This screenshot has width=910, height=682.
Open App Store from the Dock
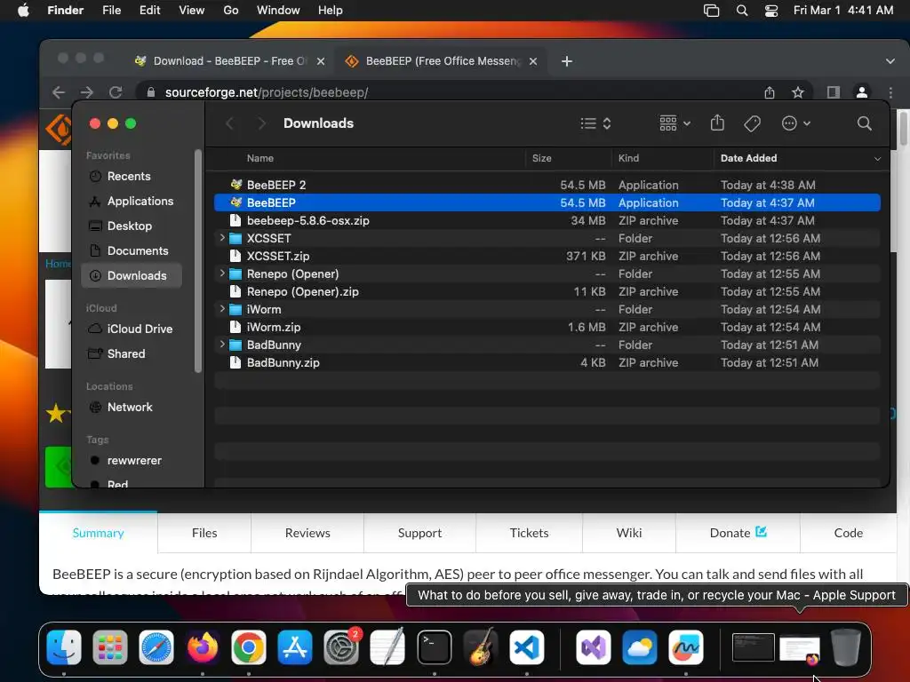point(295,647)
